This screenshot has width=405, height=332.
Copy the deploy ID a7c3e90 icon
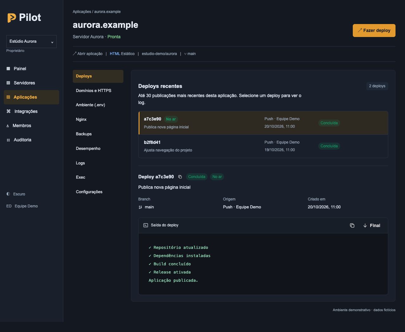(x=180, y=177)
